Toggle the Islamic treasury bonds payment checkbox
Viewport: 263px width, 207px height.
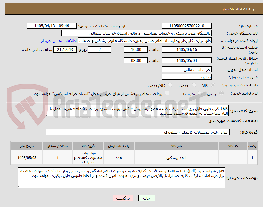point(167,93)
